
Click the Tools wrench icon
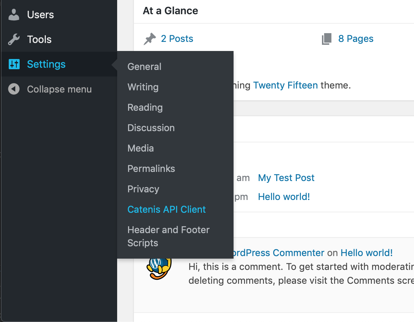[x=14, y=39]
